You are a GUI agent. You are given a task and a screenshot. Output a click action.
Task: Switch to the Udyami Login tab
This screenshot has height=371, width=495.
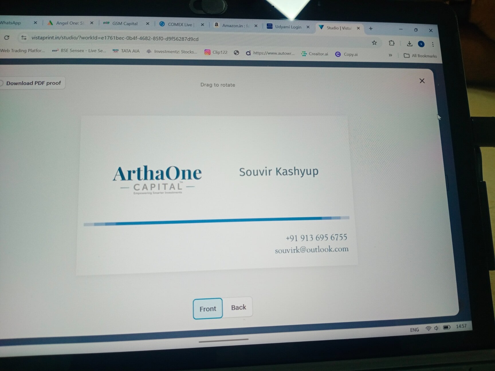click(x=288, y=27)
